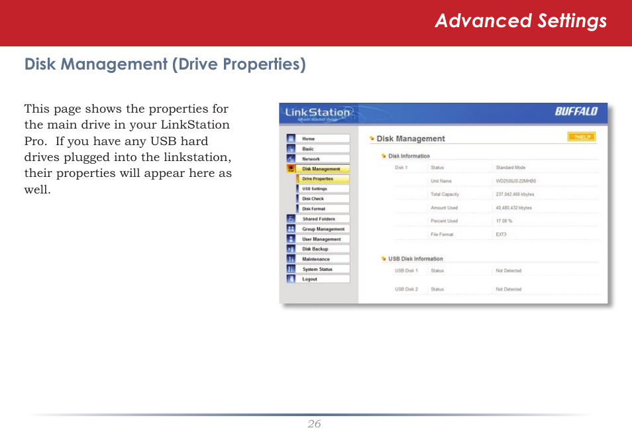This screenshot has width=632, height=438.
Task: Click the unit name WD2500JS-22MHB0
Action: 516,181
